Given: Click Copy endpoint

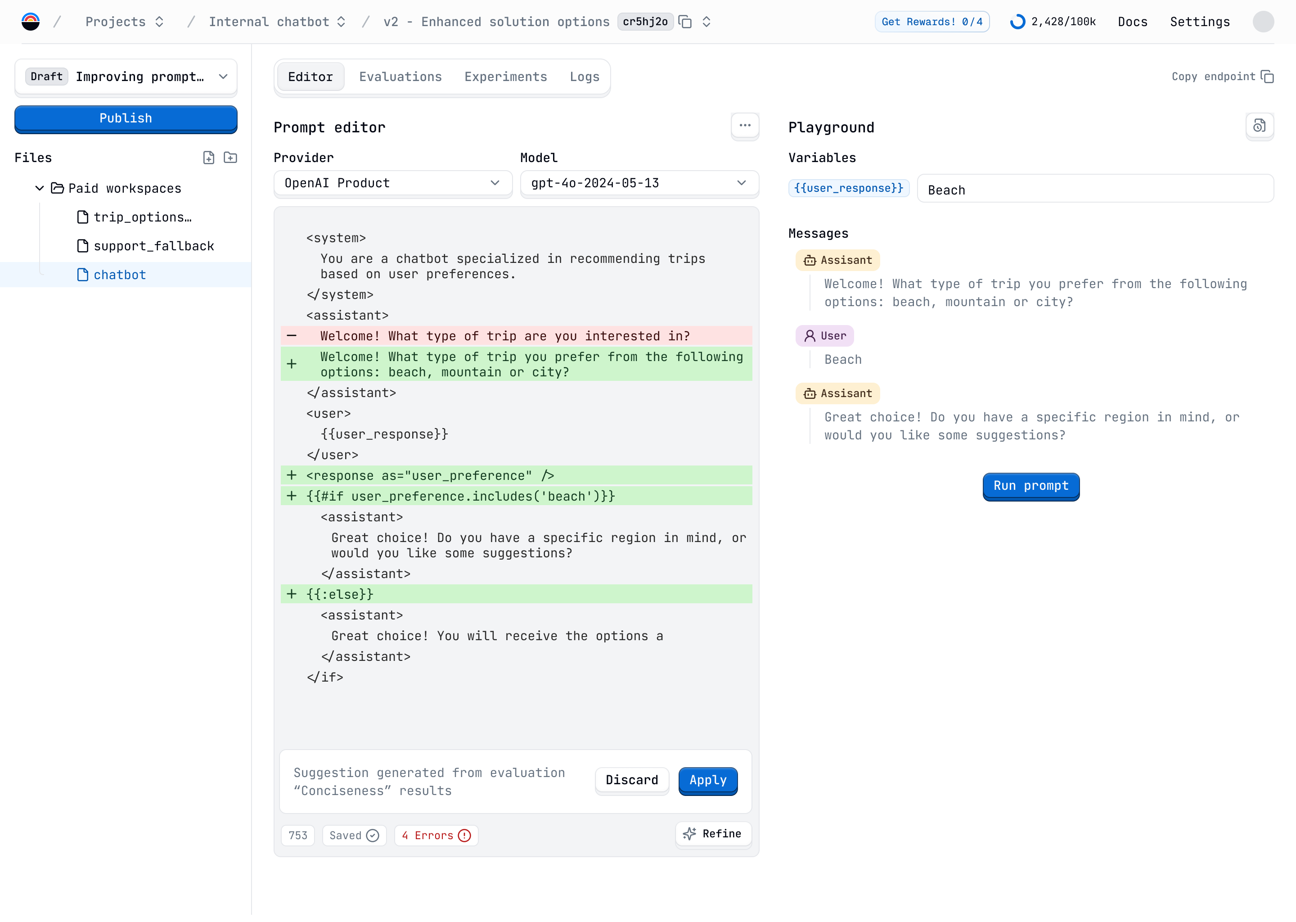Looking at the screenshot, I should pyautogui.click(x=1222, y=77).
